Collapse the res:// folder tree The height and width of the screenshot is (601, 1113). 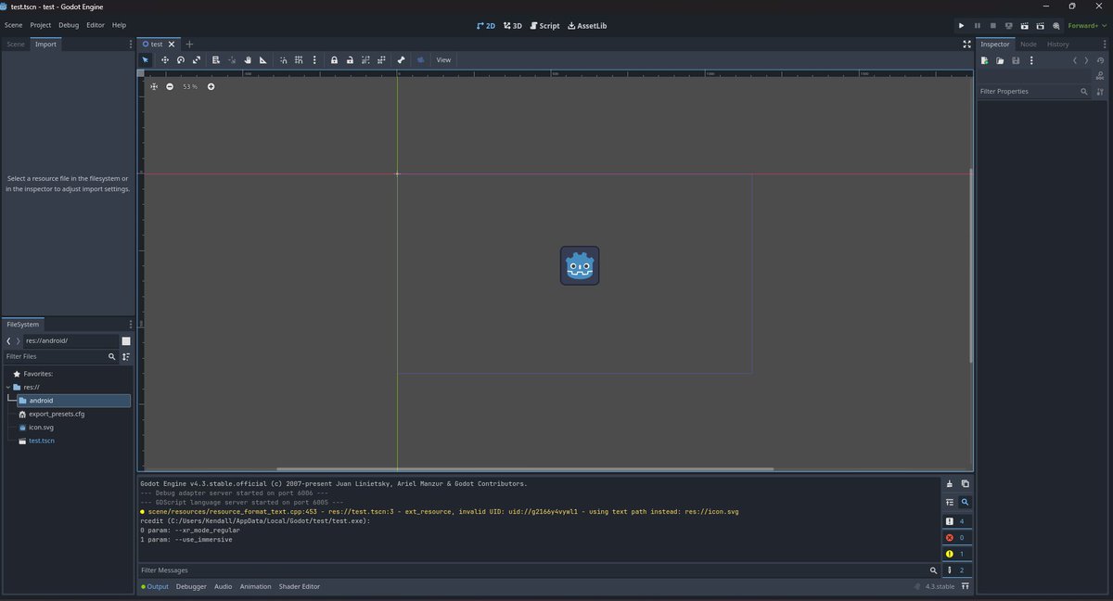tap(8, 387)
